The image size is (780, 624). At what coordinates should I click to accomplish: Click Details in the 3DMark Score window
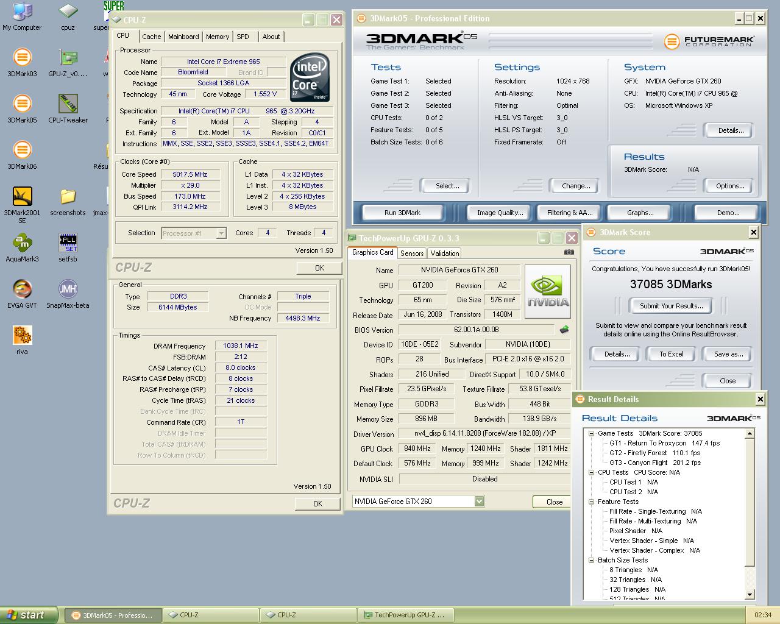[x=617, y=354]
